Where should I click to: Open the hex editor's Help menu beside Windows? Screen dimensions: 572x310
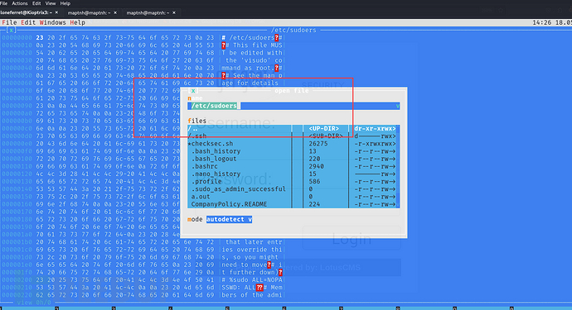click(x=78, y=22)
